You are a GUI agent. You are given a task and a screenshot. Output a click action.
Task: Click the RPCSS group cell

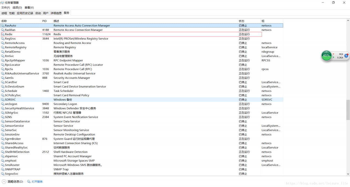coord(266,60)
